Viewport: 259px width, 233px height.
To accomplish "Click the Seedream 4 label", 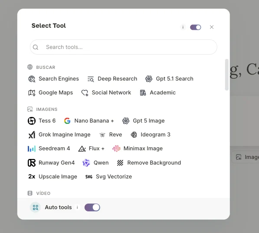I will [x=54, y=149].
